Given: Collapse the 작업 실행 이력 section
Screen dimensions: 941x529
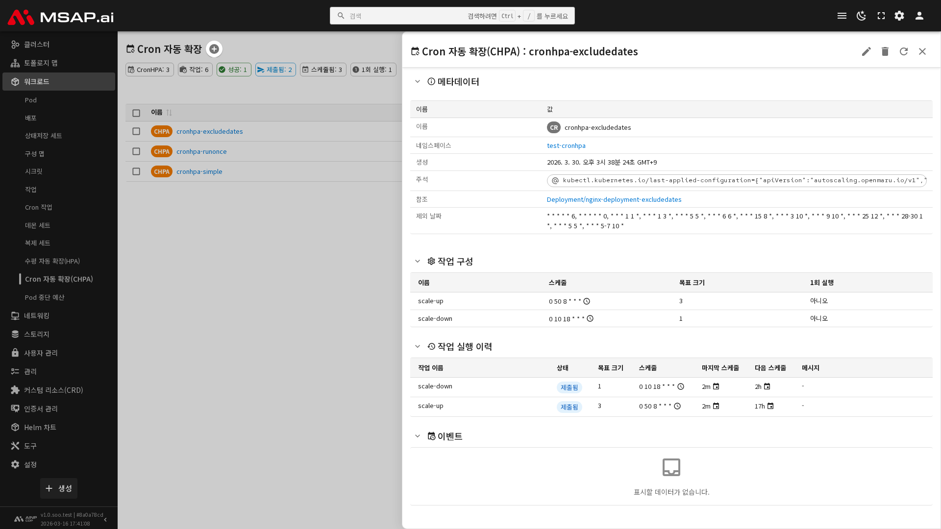Looking at the screenshot, I should click(418, 347).
